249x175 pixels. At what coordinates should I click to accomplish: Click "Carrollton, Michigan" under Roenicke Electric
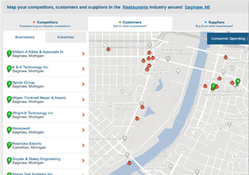(x=29, y=148)
